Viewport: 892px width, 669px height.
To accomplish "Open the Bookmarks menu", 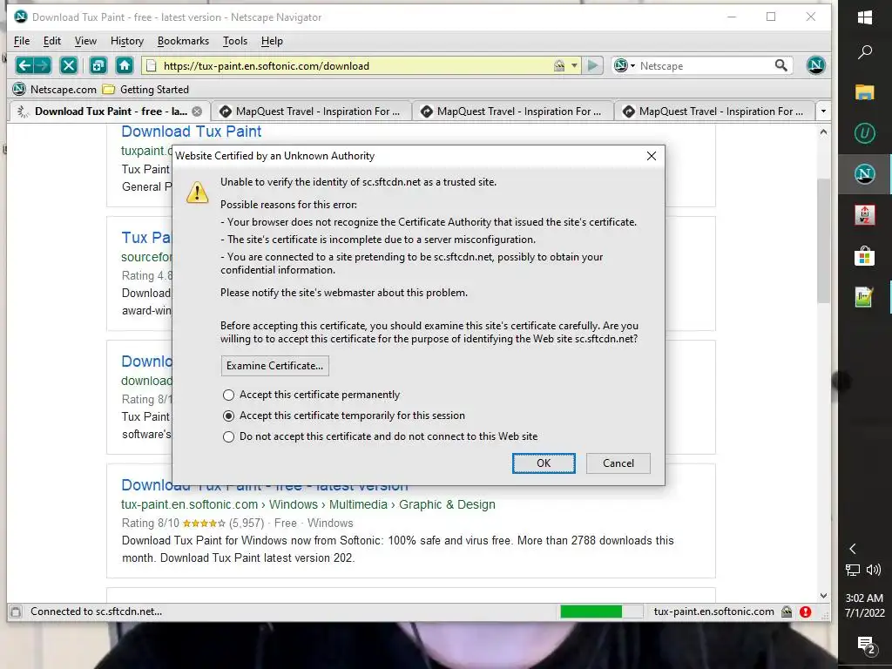I will click(x=183, y=41).
